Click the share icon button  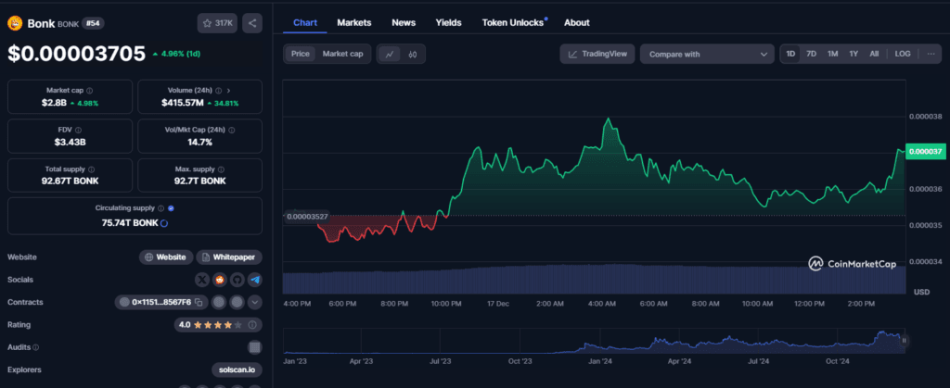252,23
